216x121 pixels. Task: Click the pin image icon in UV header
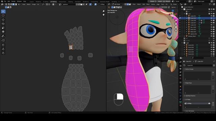[86, 4]
